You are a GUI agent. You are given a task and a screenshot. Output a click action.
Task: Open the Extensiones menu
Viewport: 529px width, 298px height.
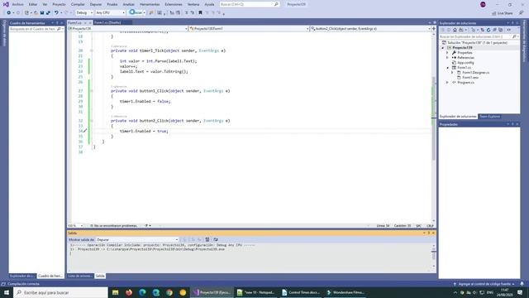point(174,4)
